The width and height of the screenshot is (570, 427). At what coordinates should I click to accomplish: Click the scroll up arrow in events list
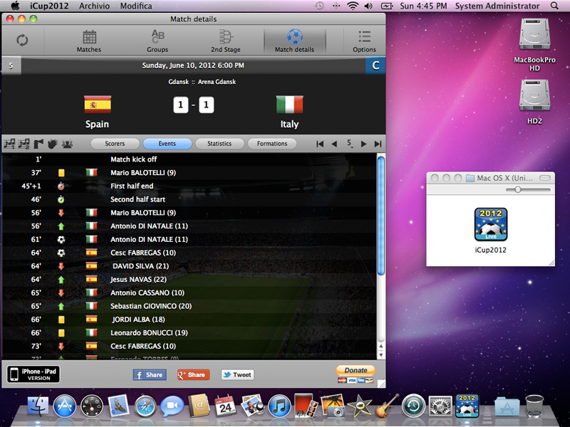(381, 346)
